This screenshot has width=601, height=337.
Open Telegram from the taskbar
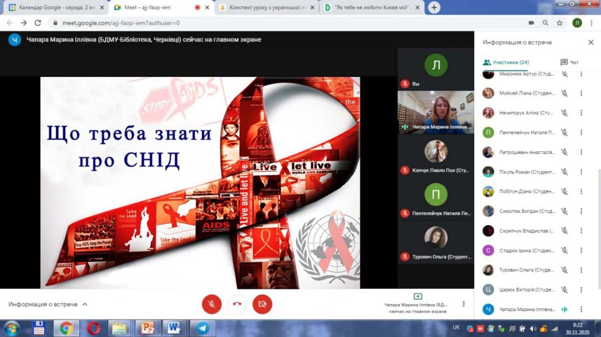(x=202, y=328)
